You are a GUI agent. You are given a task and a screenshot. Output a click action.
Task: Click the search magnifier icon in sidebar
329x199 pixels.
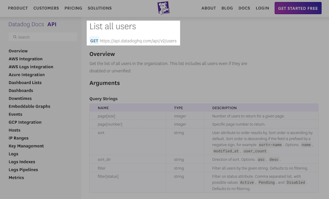(15, 37)
